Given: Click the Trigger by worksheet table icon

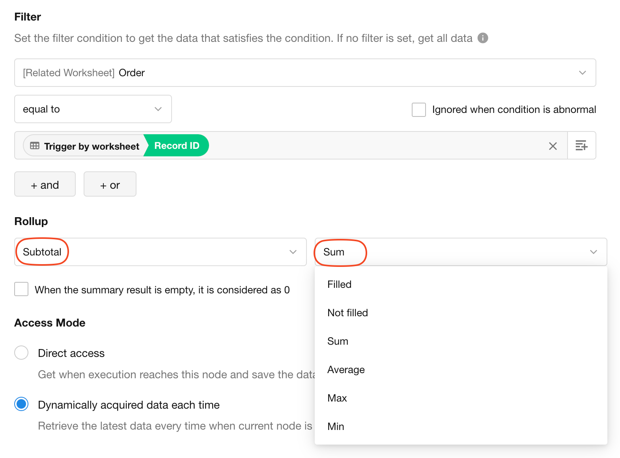Looking at the screenshot, I should [x=35, y=146].
